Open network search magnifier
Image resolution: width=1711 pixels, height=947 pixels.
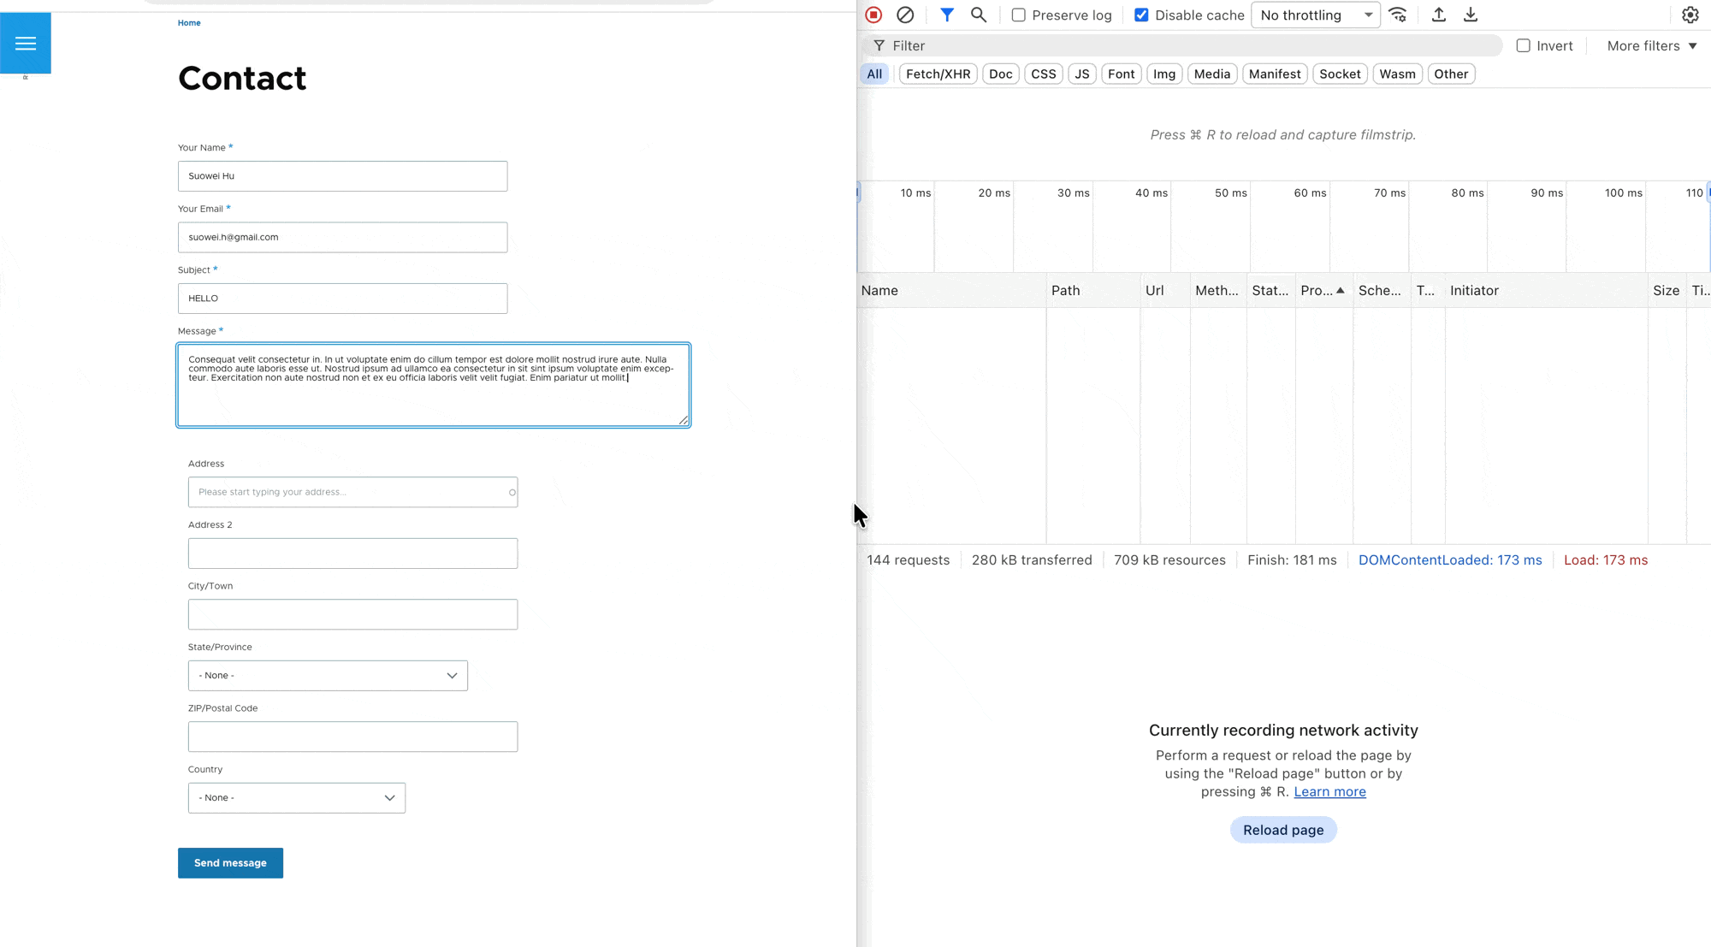[x=979, y=15]
